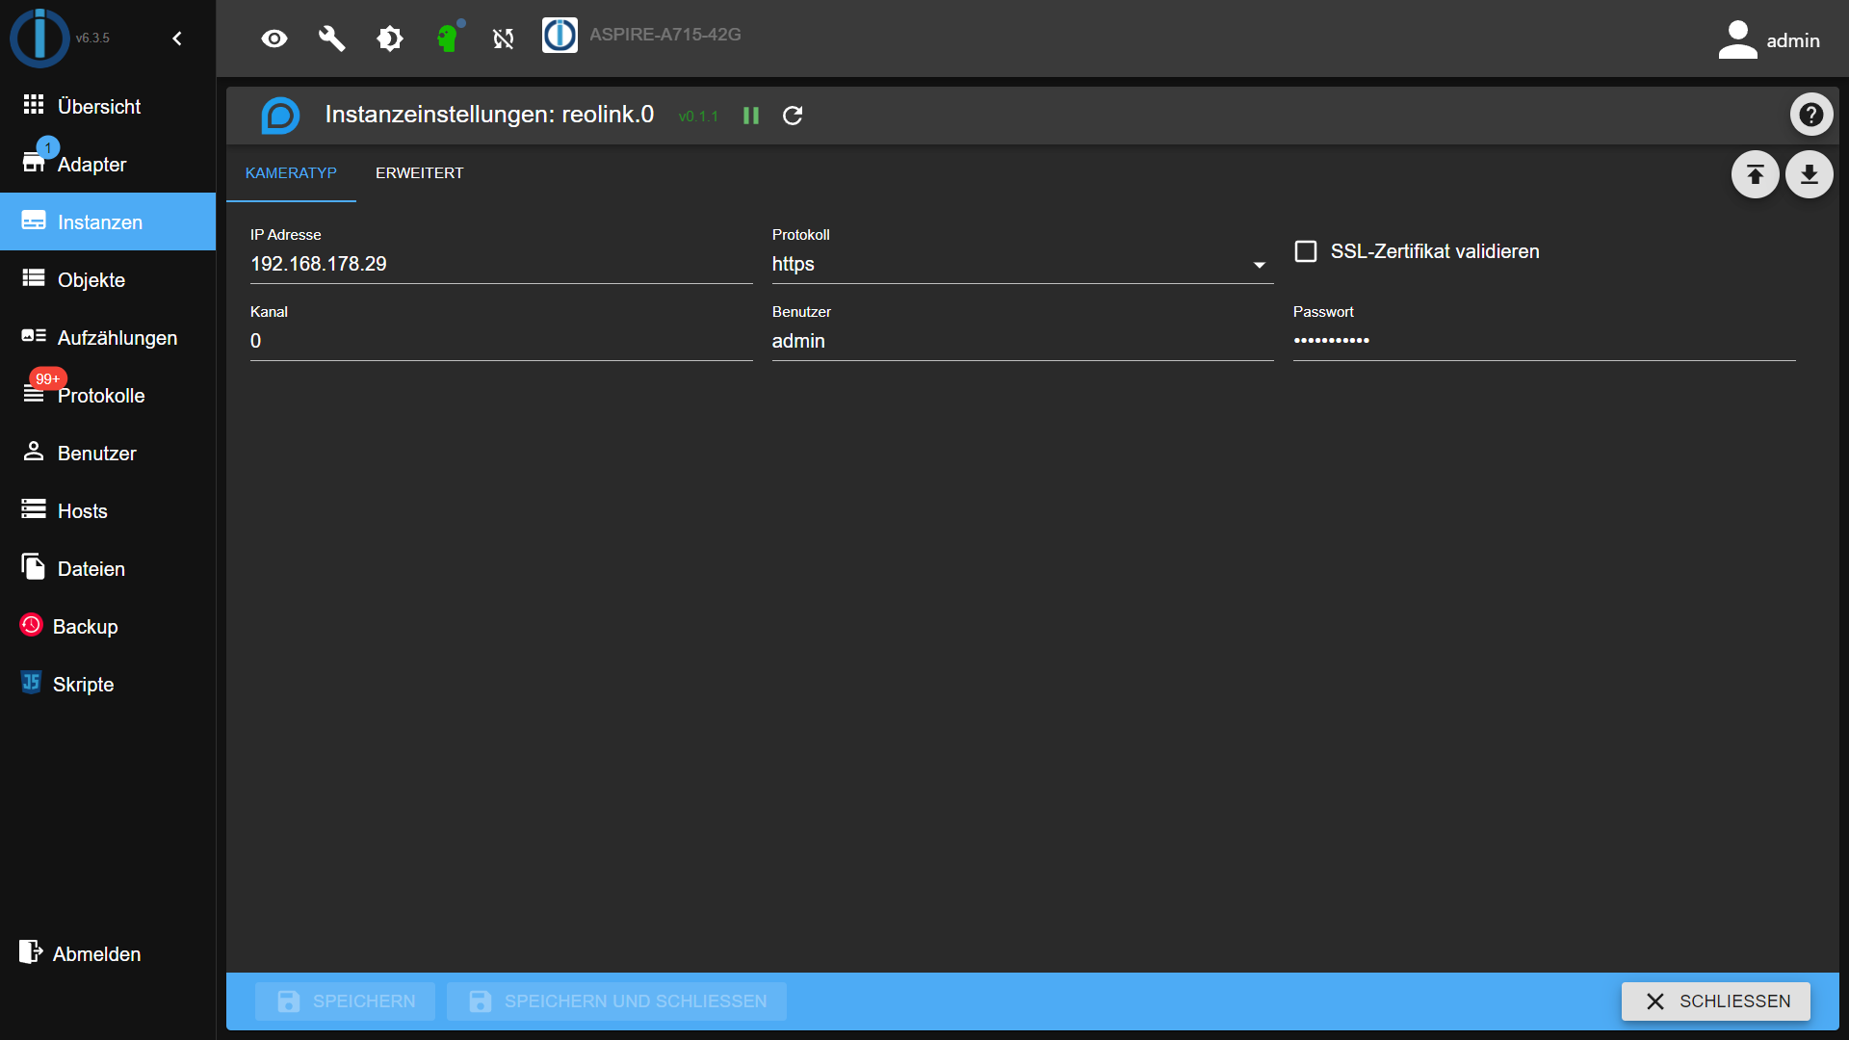Open the admin user account icon
1849x1040 pixels.
(1737, 40)
